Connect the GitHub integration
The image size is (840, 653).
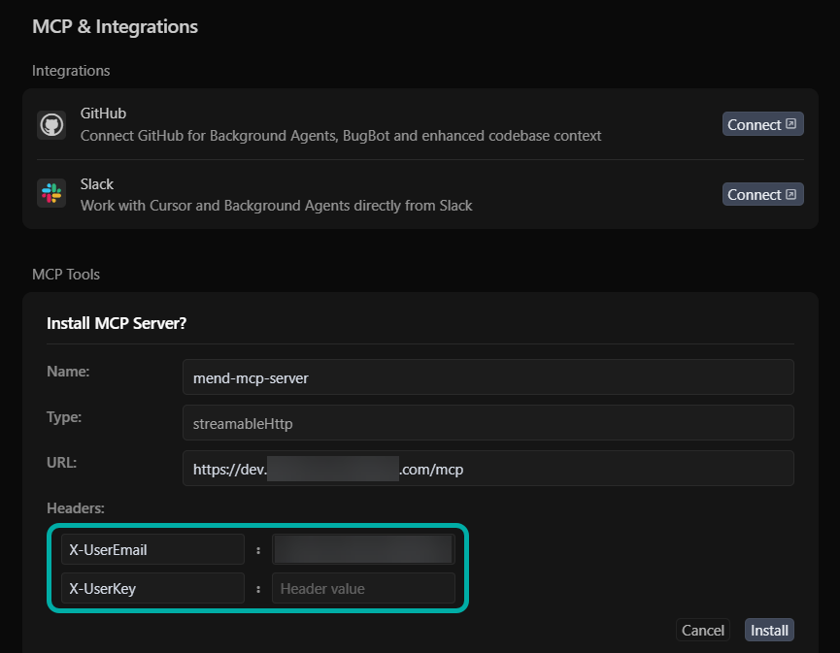tap(762, 124)
